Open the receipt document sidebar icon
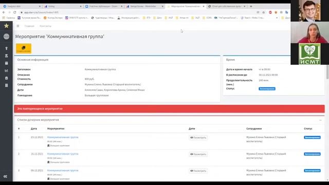The width and height of the screenshot is (329, 185). coord(6,85)
